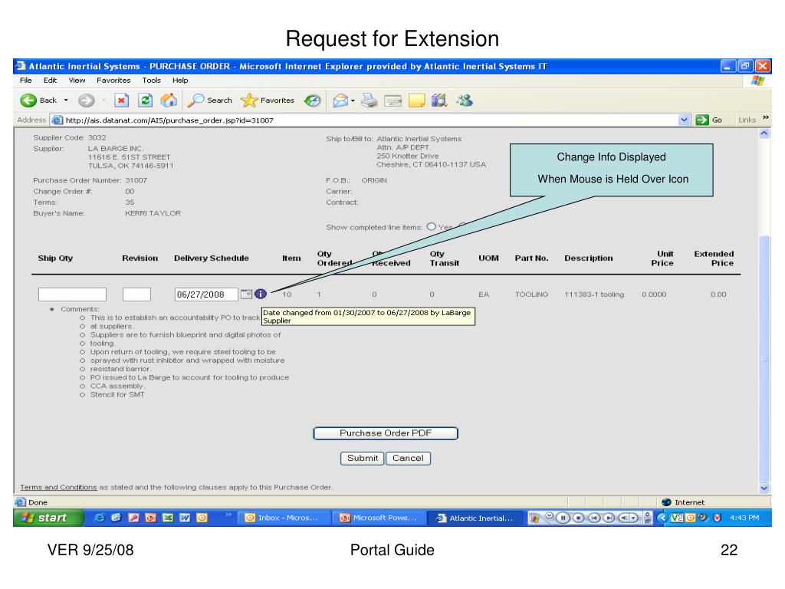
Task: Launch Word from quick launch bar
Action: click(x=185, y=518)
